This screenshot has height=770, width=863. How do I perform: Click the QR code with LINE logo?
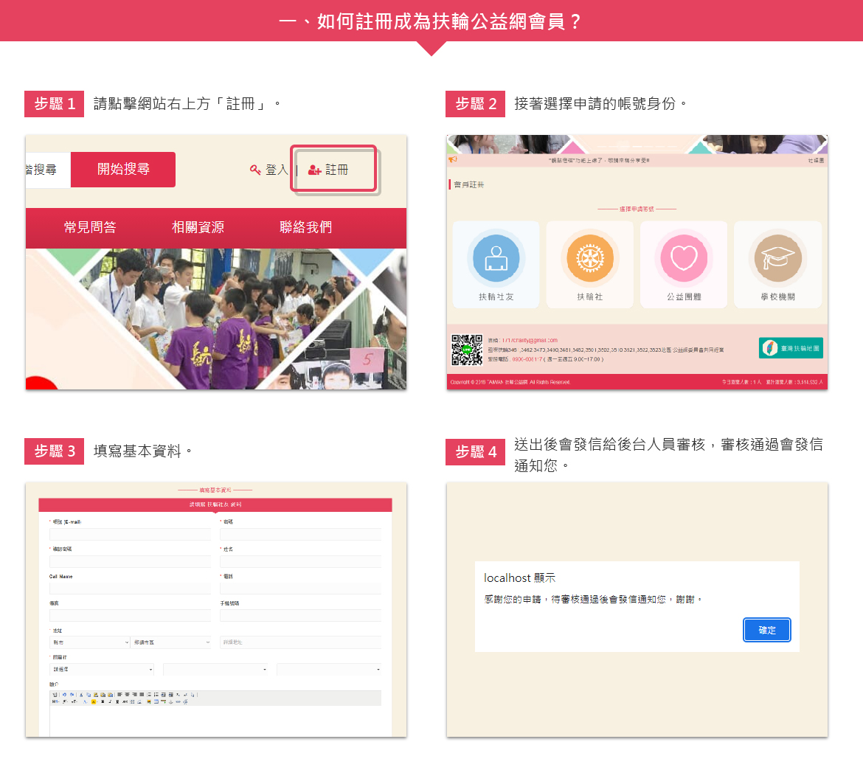point(467,350)
